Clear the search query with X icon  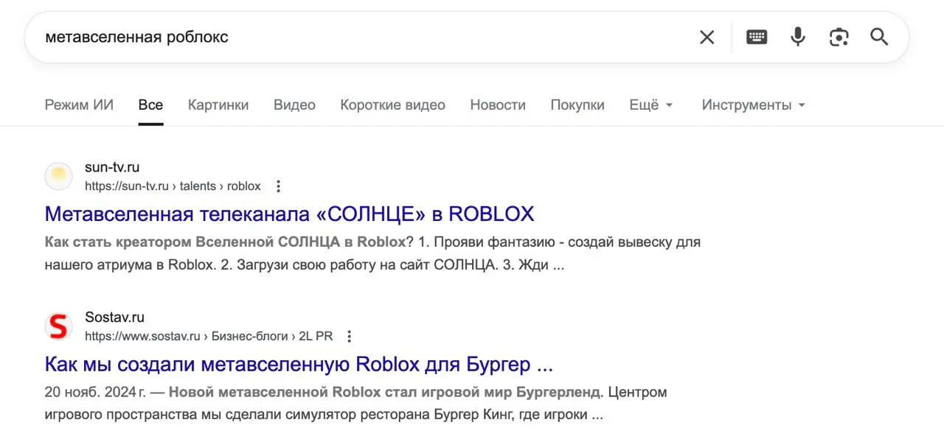[x=707, y=37]
